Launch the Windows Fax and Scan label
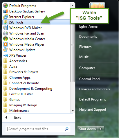119x138 pixels. [27, 33]
